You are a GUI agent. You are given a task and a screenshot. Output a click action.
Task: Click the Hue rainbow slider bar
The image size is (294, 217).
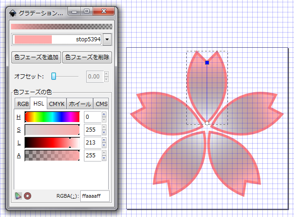pyautogui.click(x=52, y=117)
